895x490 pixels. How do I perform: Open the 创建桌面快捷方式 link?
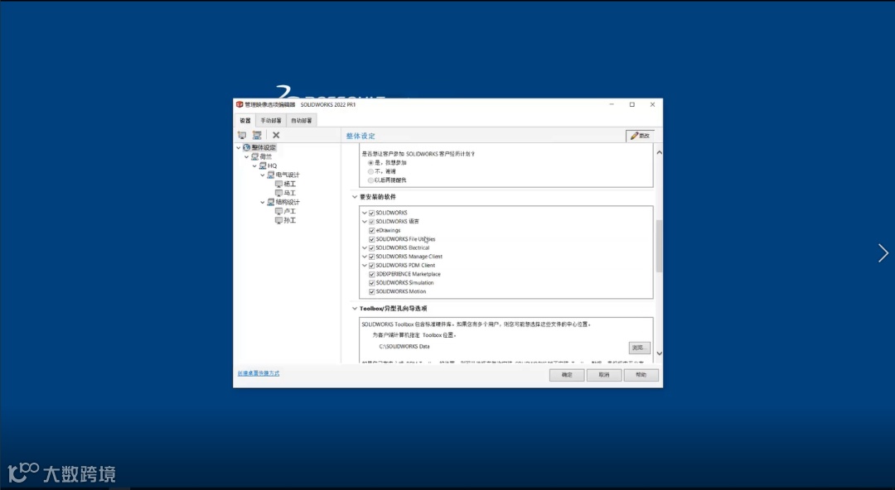259,373
